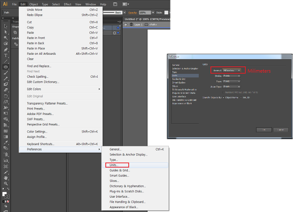296x212 pixels.
Task: Select the Artboard tool
Action: [5, 166]
